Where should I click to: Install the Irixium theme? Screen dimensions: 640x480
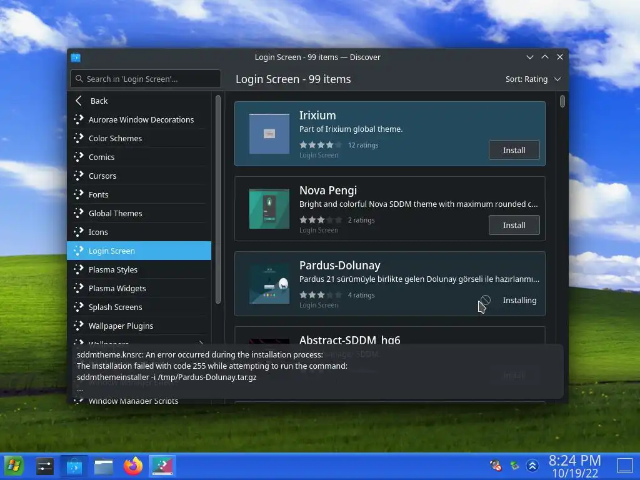[514, 150]
